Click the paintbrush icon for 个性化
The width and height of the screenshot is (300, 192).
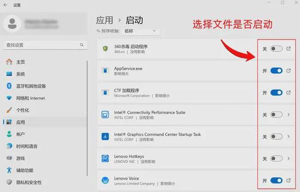pos(9,110)
